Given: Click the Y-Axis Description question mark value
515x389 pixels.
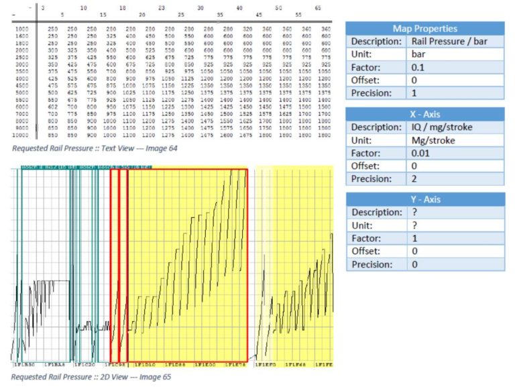Looking at the screenshot, I should click(x=455, y=212).
